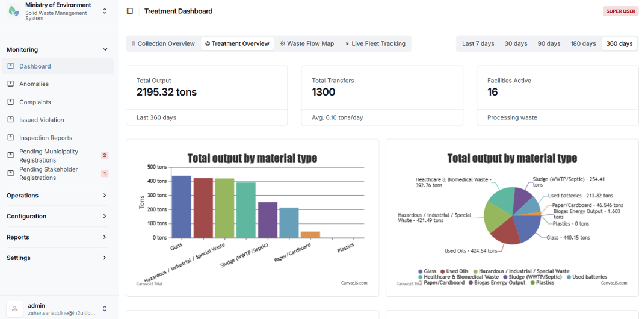Expand the Operations sidebar section
Screen dimensions: 642x319
57,196
